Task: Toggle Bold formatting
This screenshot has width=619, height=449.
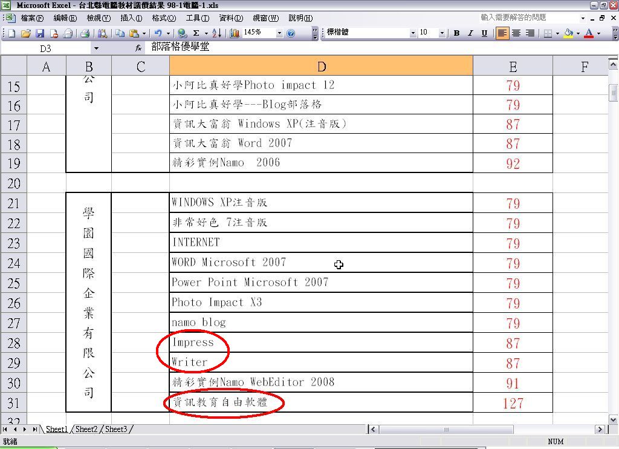Action: (457, 34)
